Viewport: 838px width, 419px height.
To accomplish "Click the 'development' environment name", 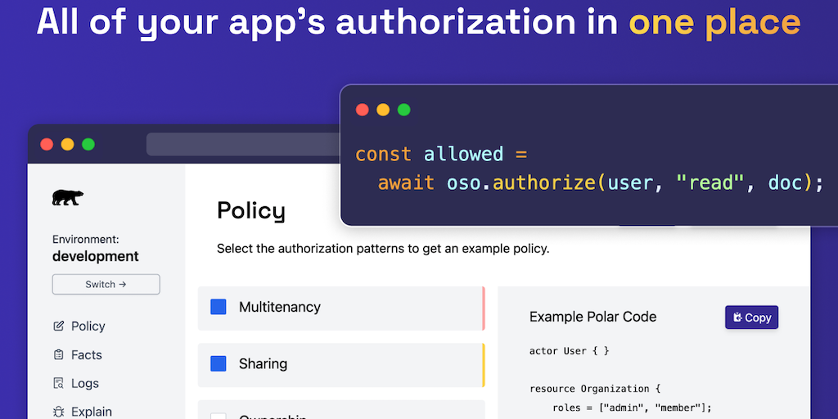I will click(x=96, y=256).
